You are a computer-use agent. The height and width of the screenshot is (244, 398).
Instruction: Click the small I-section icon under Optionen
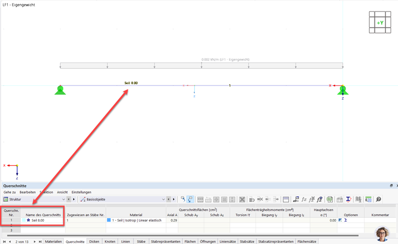coord(346,220)
